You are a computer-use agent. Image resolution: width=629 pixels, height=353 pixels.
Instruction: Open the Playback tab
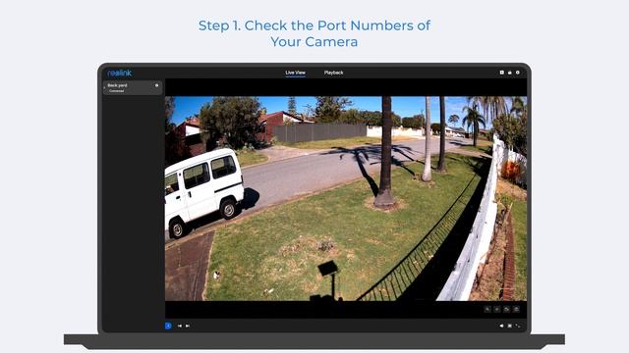(x=333, y=73)
